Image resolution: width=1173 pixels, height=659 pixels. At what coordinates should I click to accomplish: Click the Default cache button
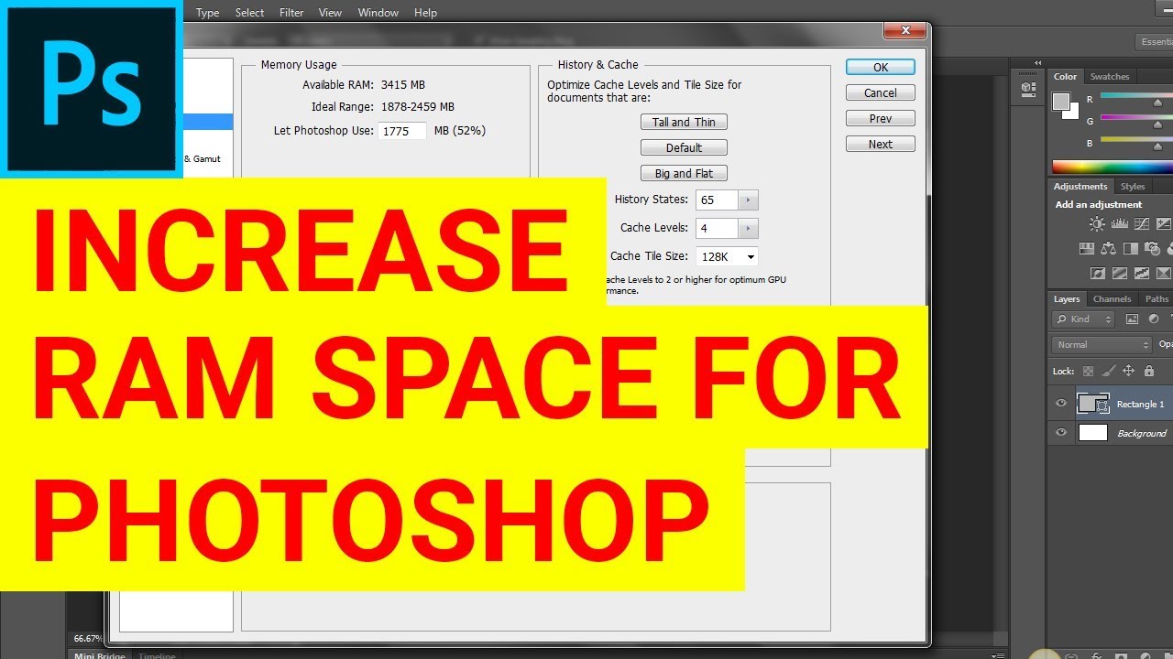coord(684,147)
